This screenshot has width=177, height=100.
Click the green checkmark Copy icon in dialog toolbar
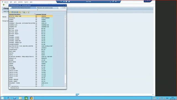pyautogui.click(x=10, y=12)
